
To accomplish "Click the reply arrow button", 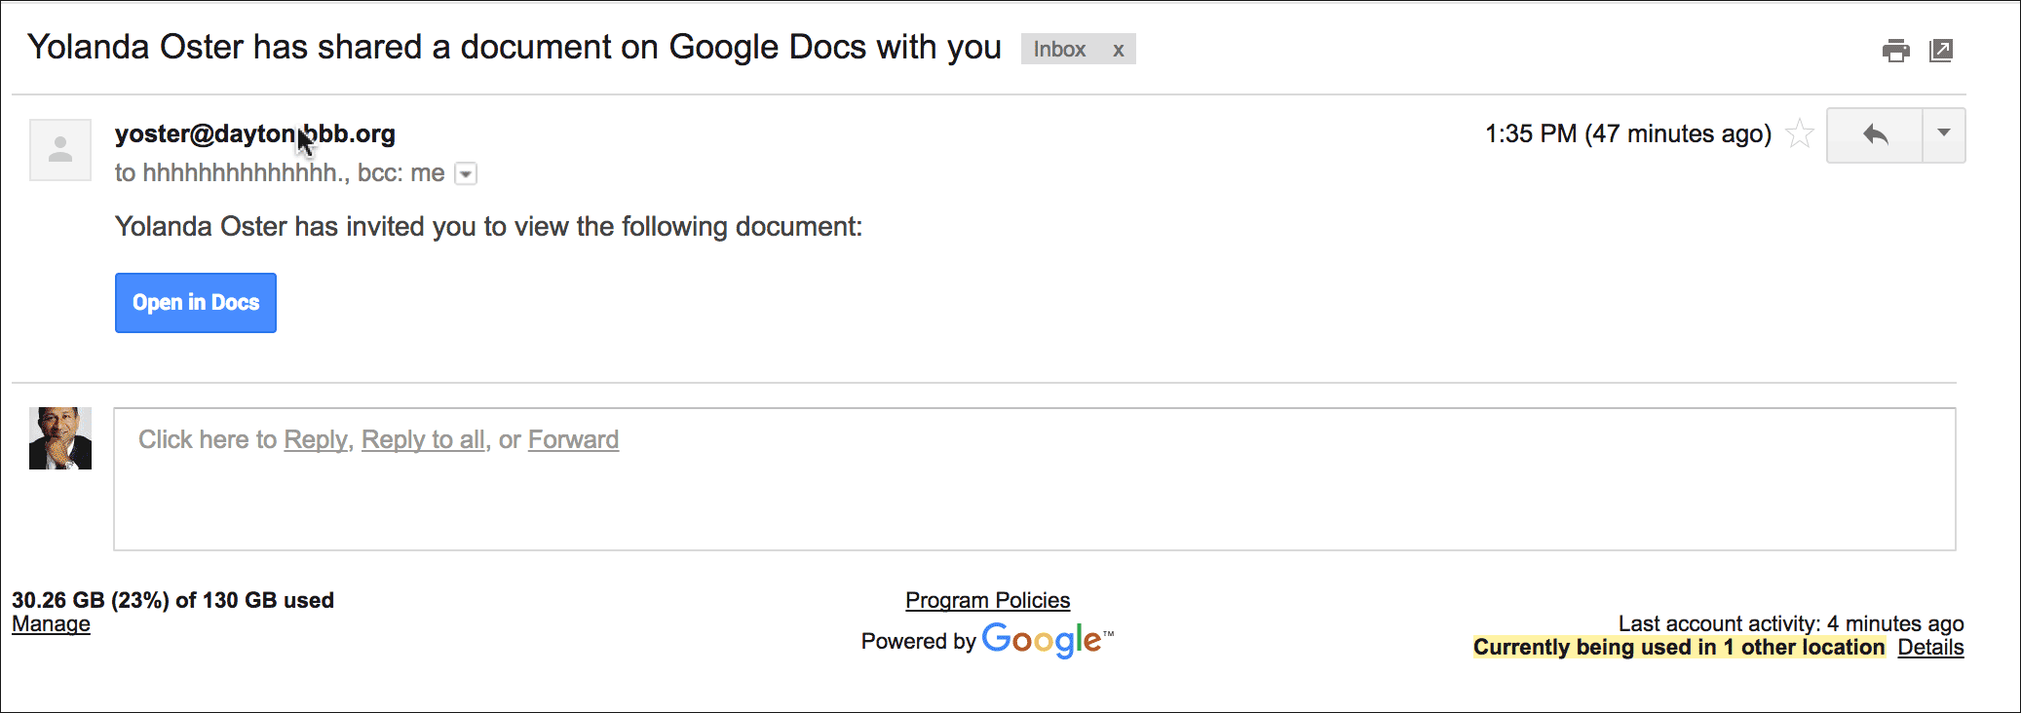I will point(1874,134).
